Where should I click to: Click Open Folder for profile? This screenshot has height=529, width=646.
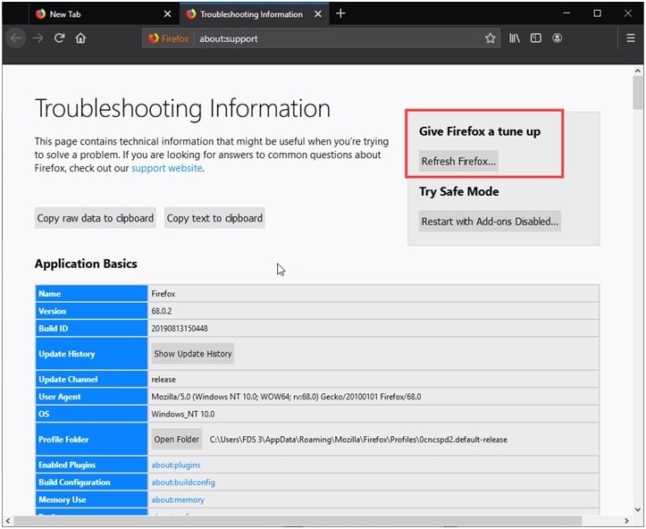[176, 439]
